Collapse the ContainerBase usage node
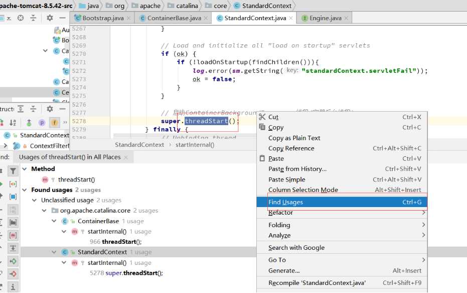 (x=54, y=221)
